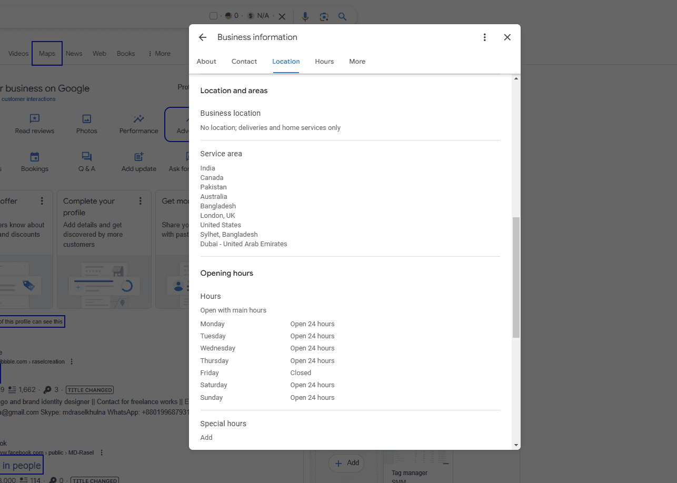Open Google Lens image search icon
This screenshot has width=677, height=483.
point(324,16)
